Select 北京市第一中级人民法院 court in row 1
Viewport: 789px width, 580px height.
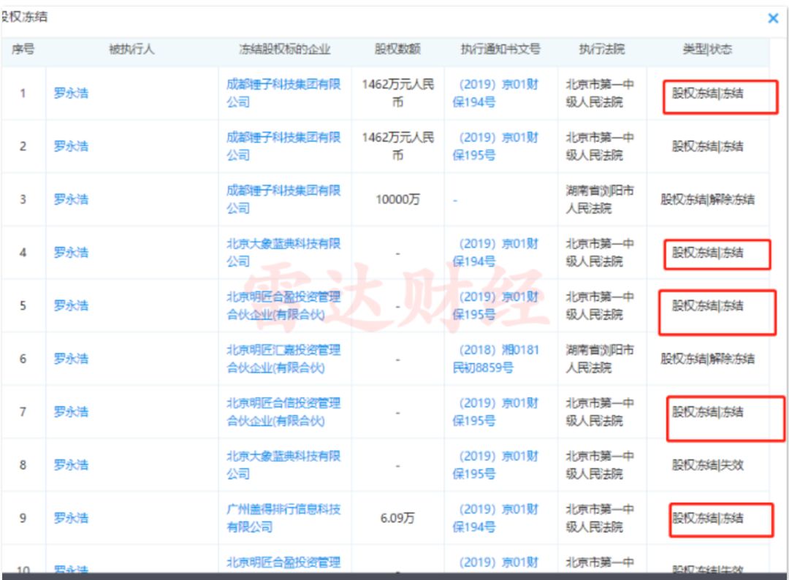click(600, 93)
